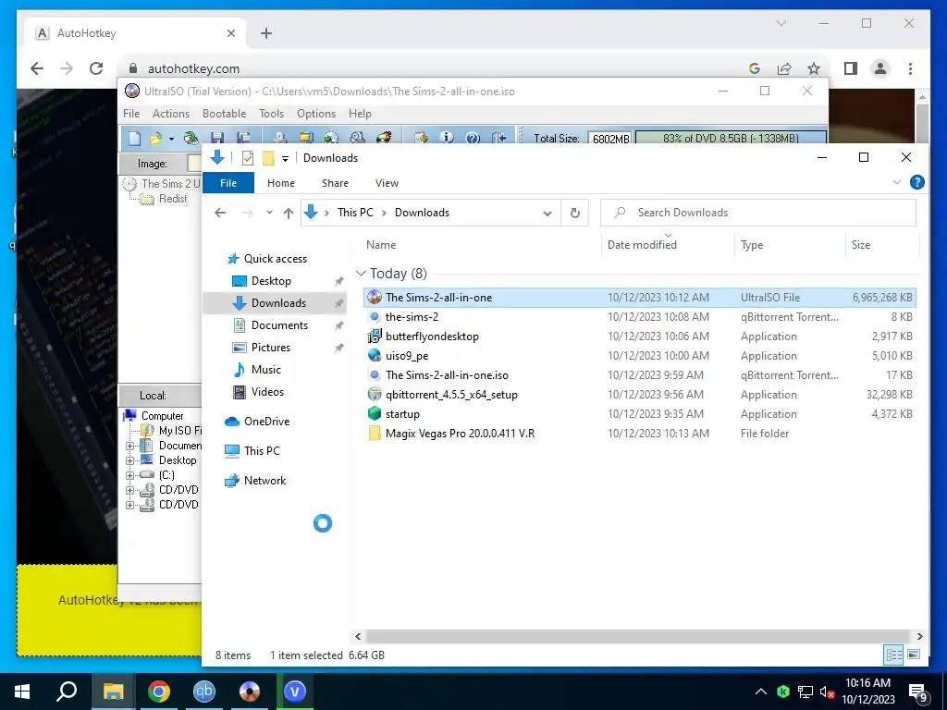947x710 pixels.
Task: Click the New folder icon in Explorer quick toolbar
Action: coord(268,157)
